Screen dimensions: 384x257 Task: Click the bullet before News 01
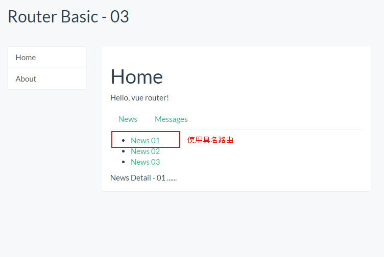click(x=123, y=141)
